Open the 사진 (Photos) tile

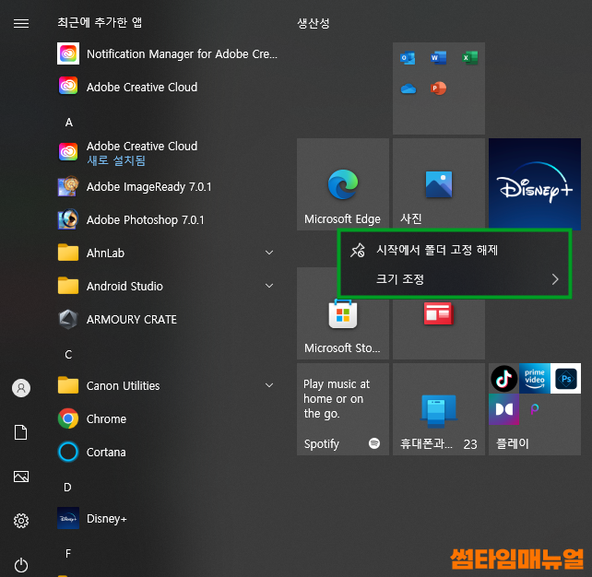click(439, 184)
